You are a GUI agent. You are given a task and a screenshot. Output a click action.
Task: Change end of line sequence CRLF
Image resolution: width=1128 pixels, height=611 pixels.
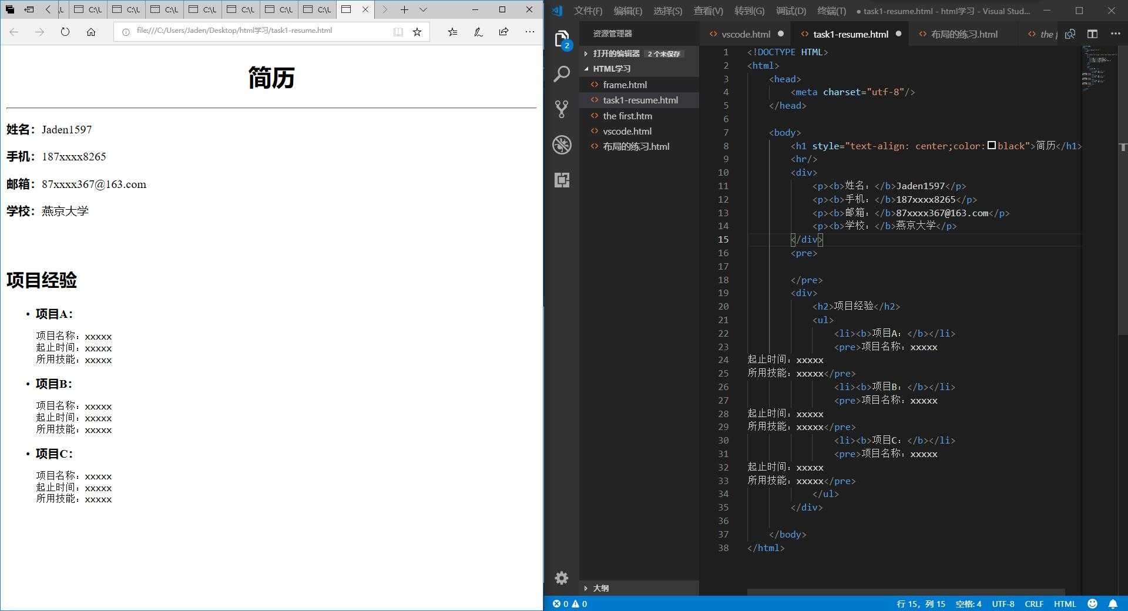click(x=1034, y=603)
